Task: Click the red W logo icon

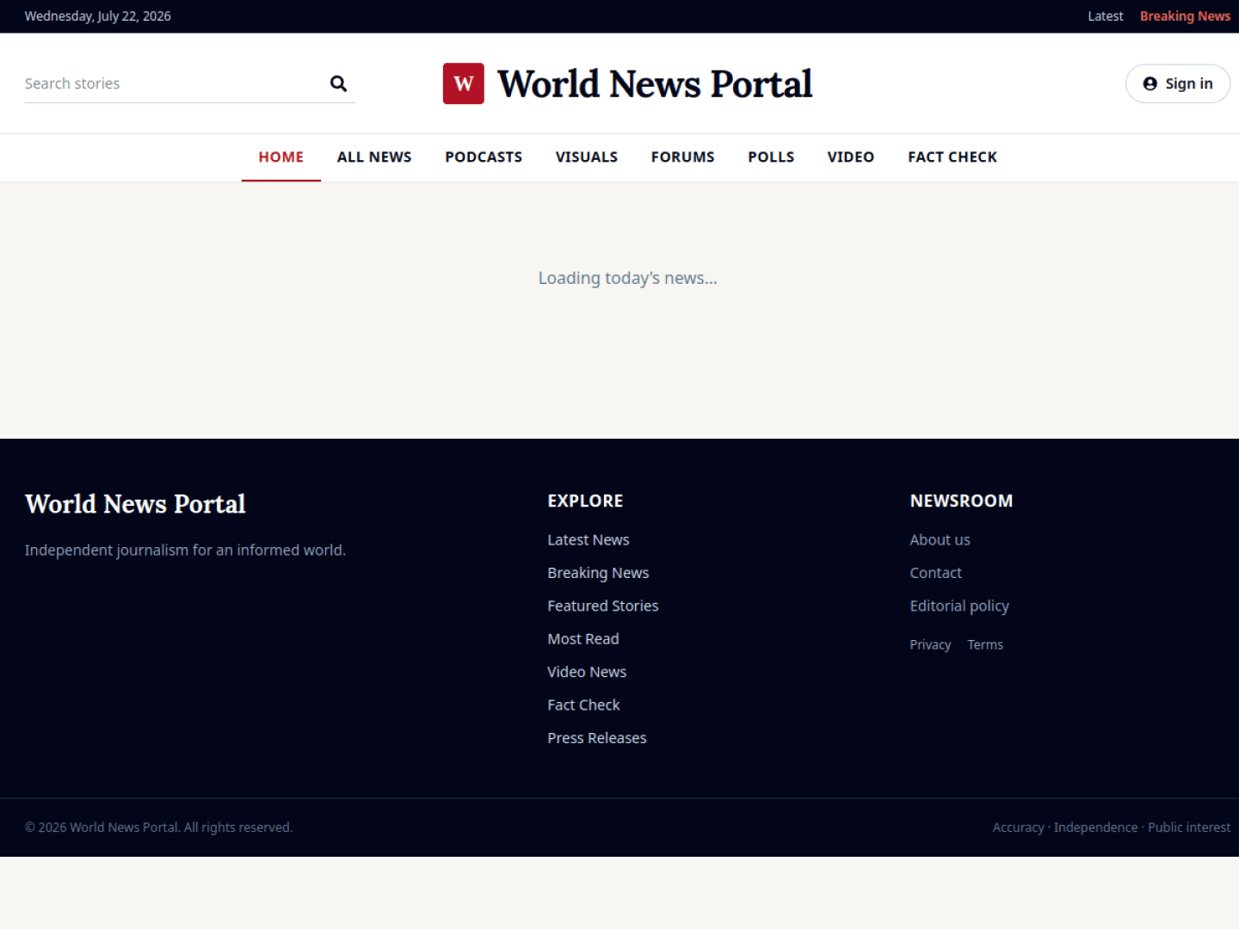Action: pos(463,83)
